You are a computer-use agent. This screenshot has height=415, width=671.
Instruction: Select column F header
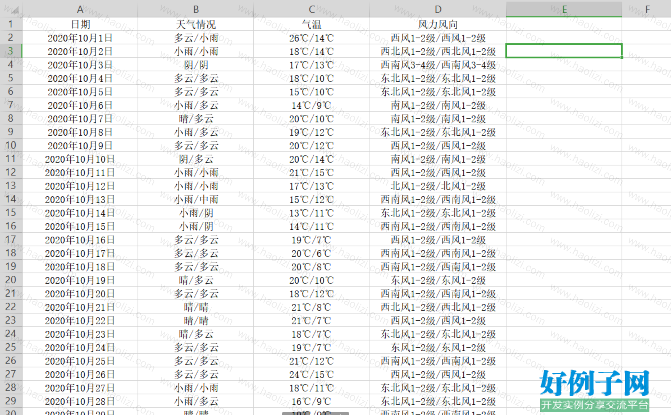(647, 9)
